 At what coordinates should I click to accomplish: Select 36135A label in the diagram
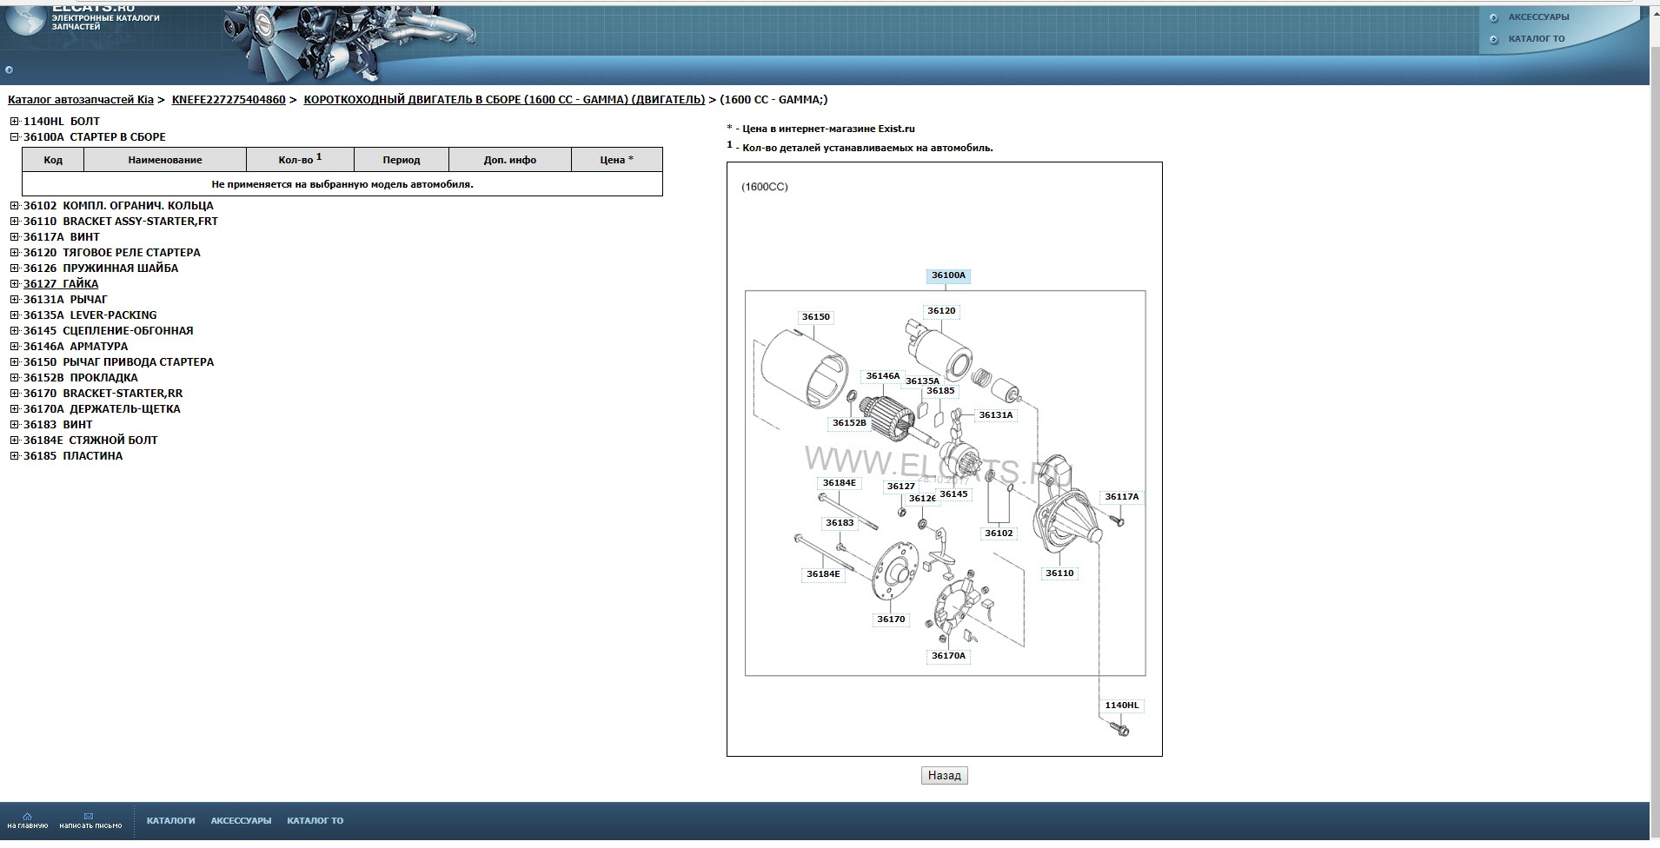coord(922,381)
